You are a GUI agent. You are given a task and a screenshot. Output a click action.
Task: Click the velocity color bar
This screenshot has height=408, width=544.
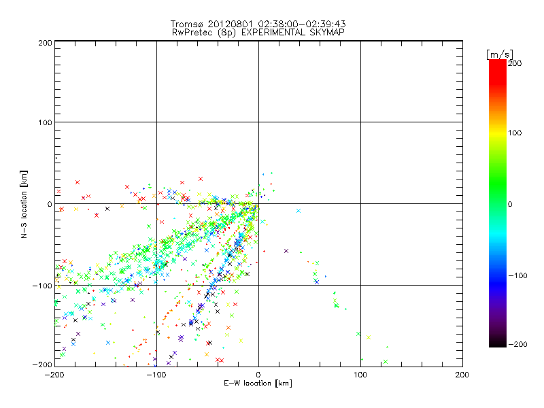[498, 203]
